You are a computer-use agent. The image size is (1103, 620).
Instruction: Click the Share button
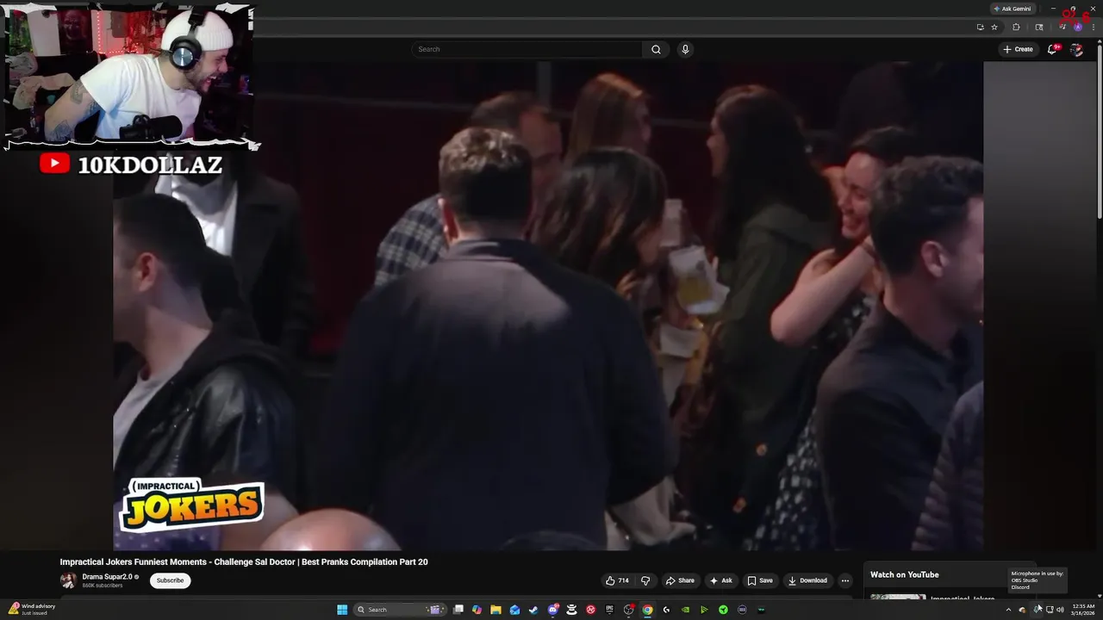click(x=680, y=580)
